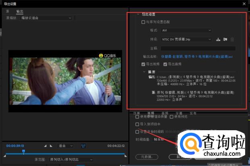
Task: Close the 导出设置 dialog window
Action: pyautogui.click(x=244, y=4)
